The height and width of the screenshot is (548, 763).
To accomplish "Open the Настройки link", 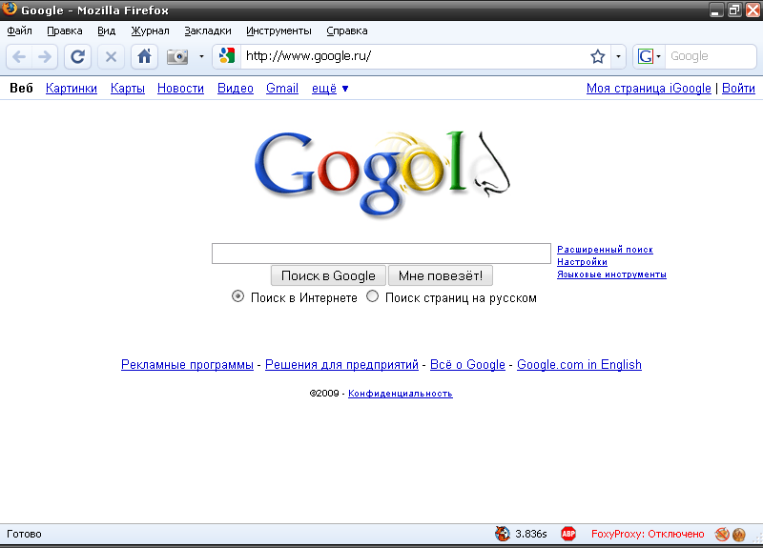I will 582,262.
